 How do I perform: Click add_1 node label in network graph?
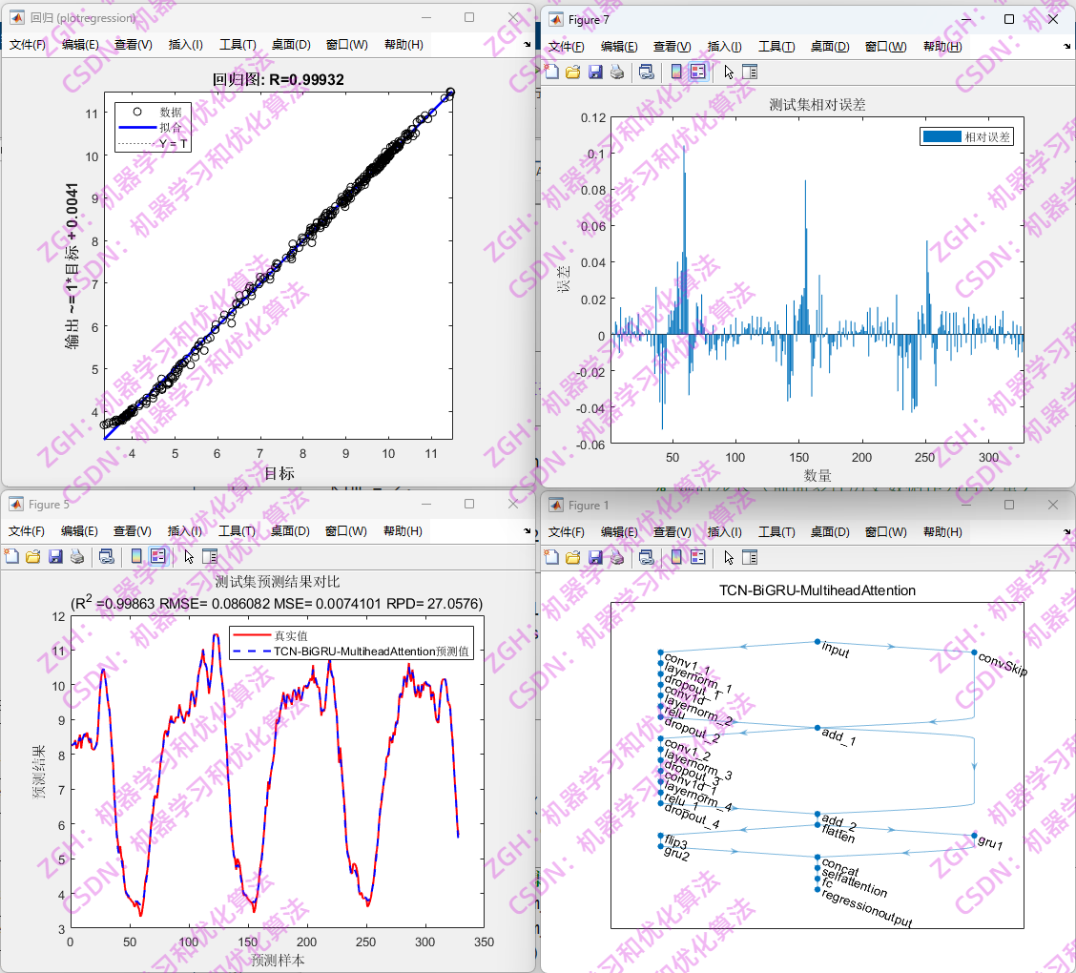[838, 737]
